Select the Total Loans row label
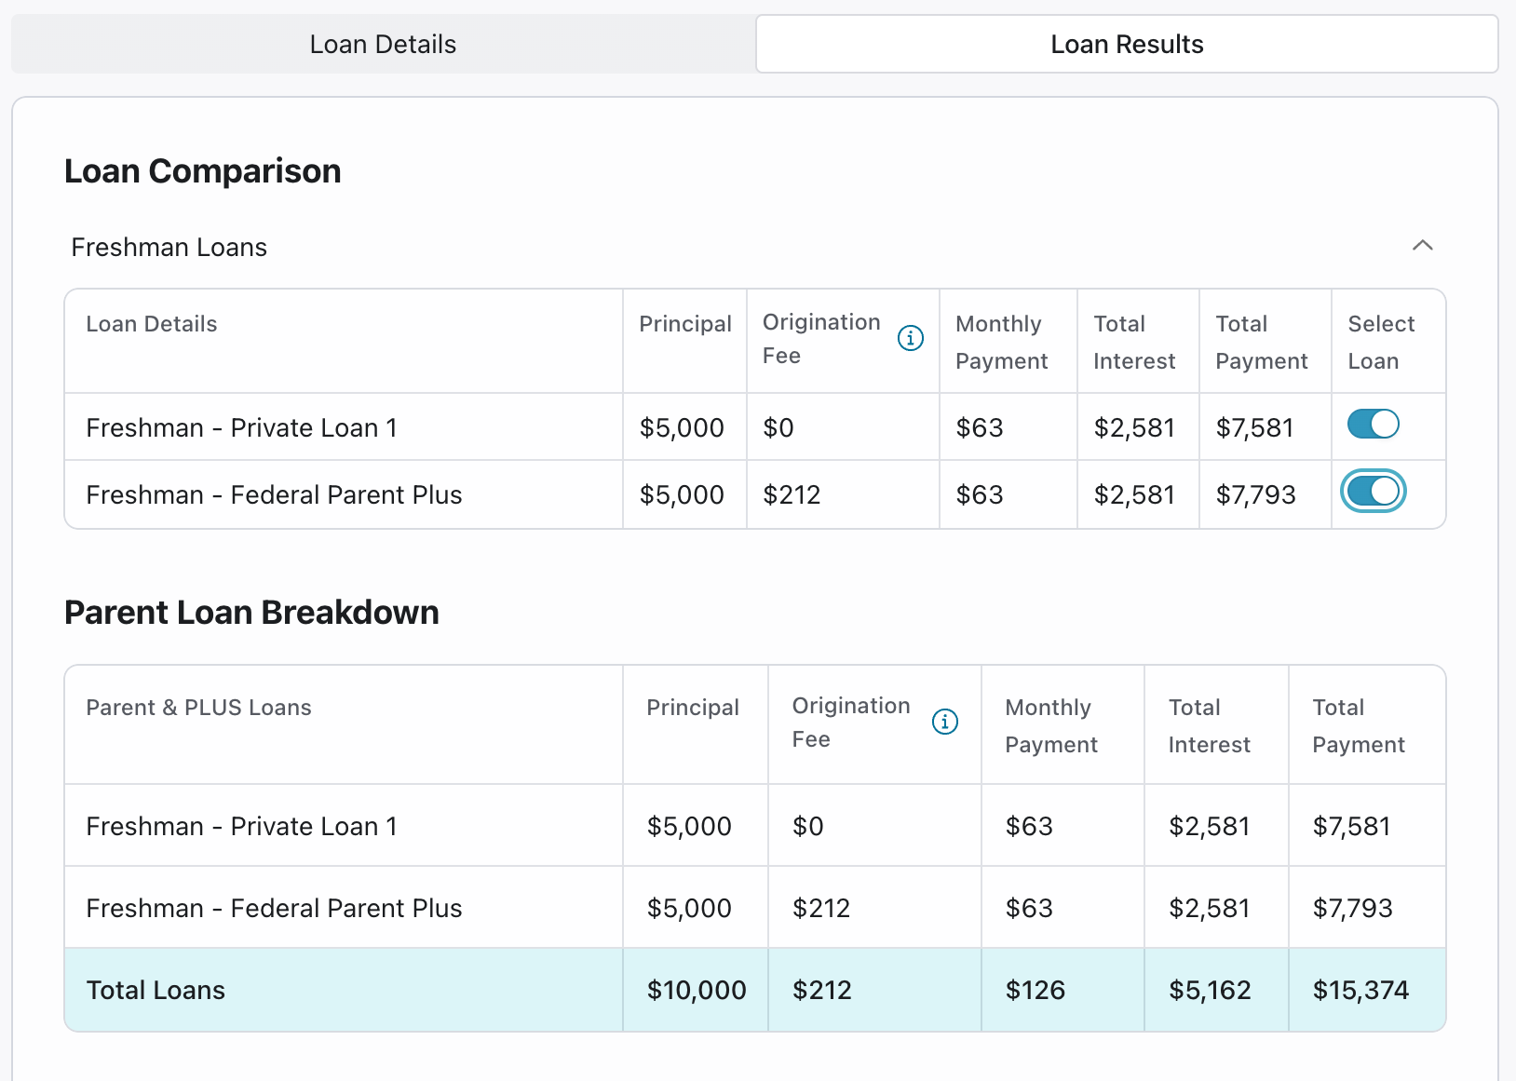This screenshot has width=1516, height=1081. tap(156, 990)
